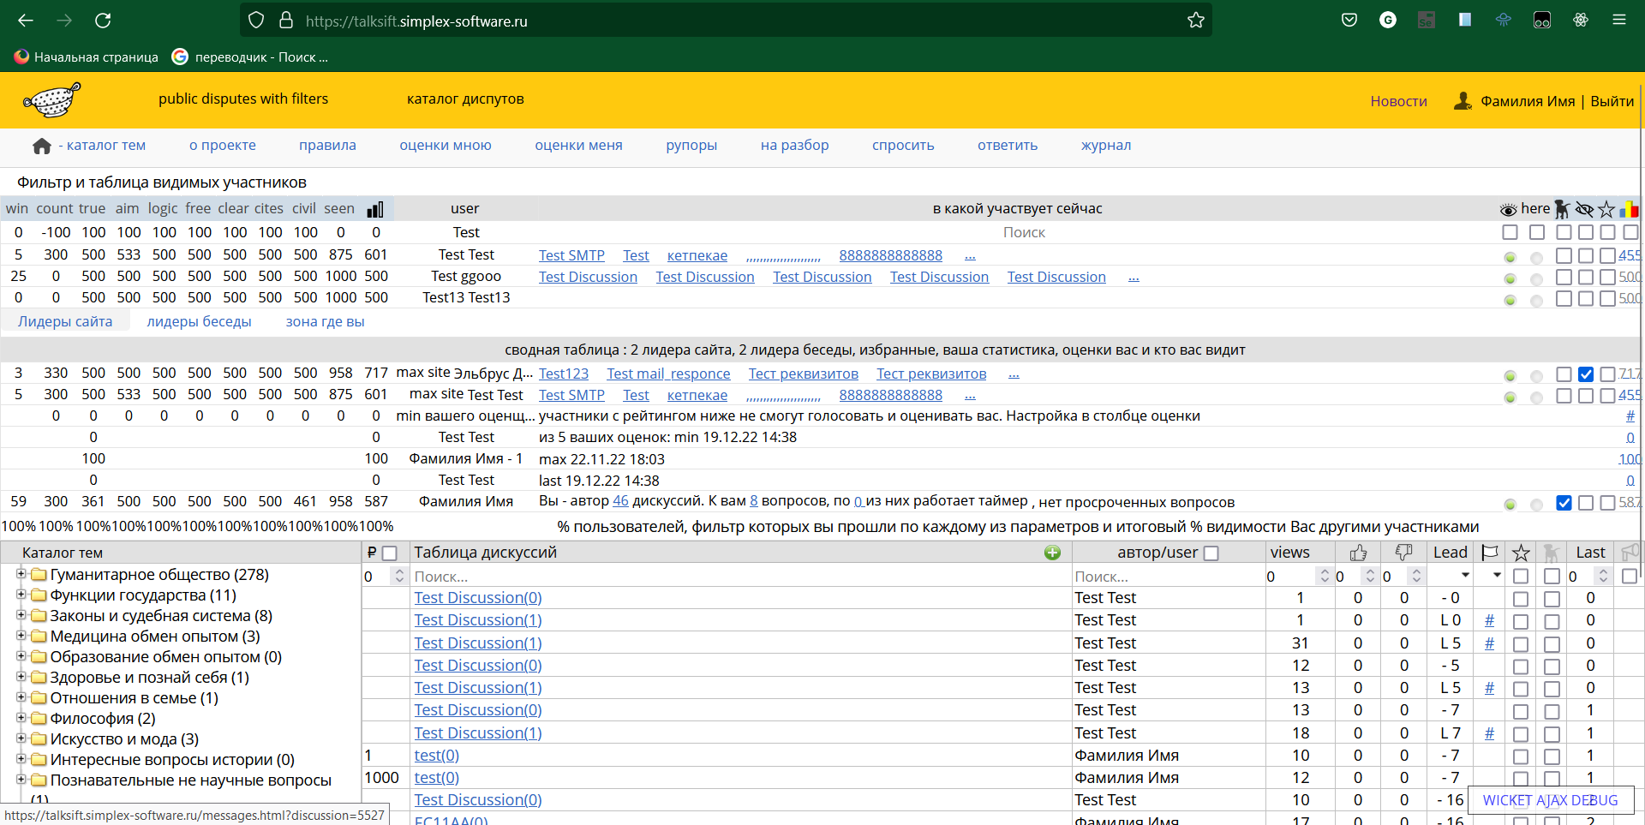Screen dimensions: 1645x825
Task: Toggle the checkbox next to ₽ header
Action: coord(390,553)
